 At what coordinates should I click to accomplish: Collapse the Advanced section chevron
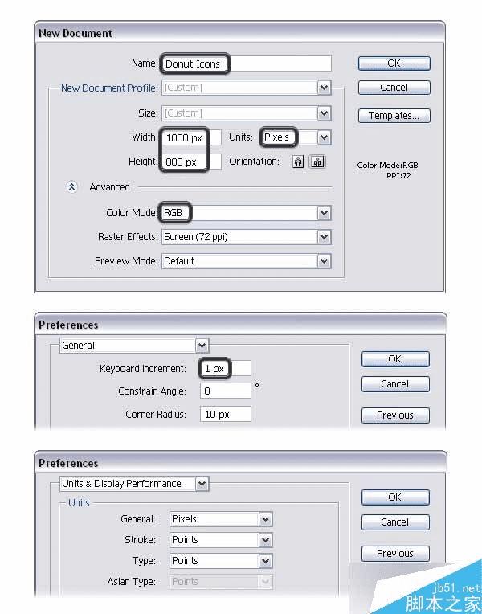[x=71, y=187]
